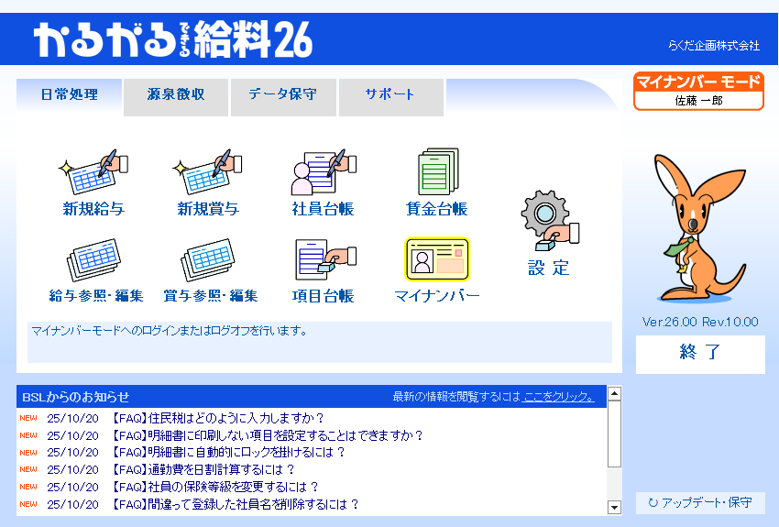Click the マイナンバー モード orange badge
This screenshot has height=527, width=779.
click(698, 91)
